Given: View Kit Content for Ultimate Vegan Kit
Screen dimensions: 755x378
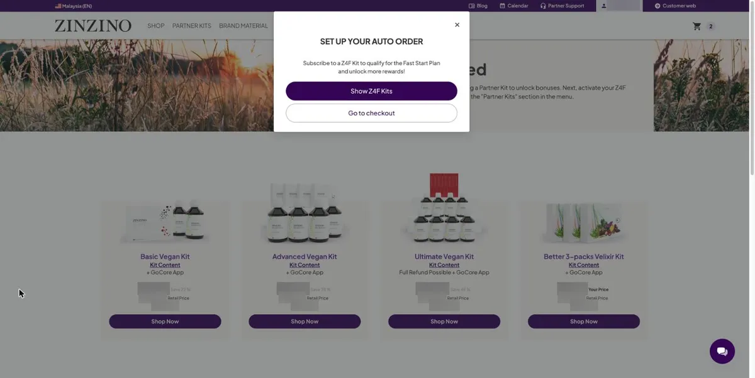Looking at the screenshot, I should [444, 265].
